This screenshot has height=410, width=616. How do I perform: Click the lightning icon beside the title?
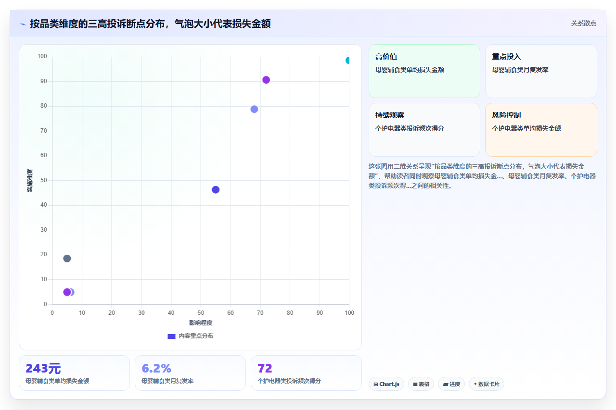(x=23, y=24)
